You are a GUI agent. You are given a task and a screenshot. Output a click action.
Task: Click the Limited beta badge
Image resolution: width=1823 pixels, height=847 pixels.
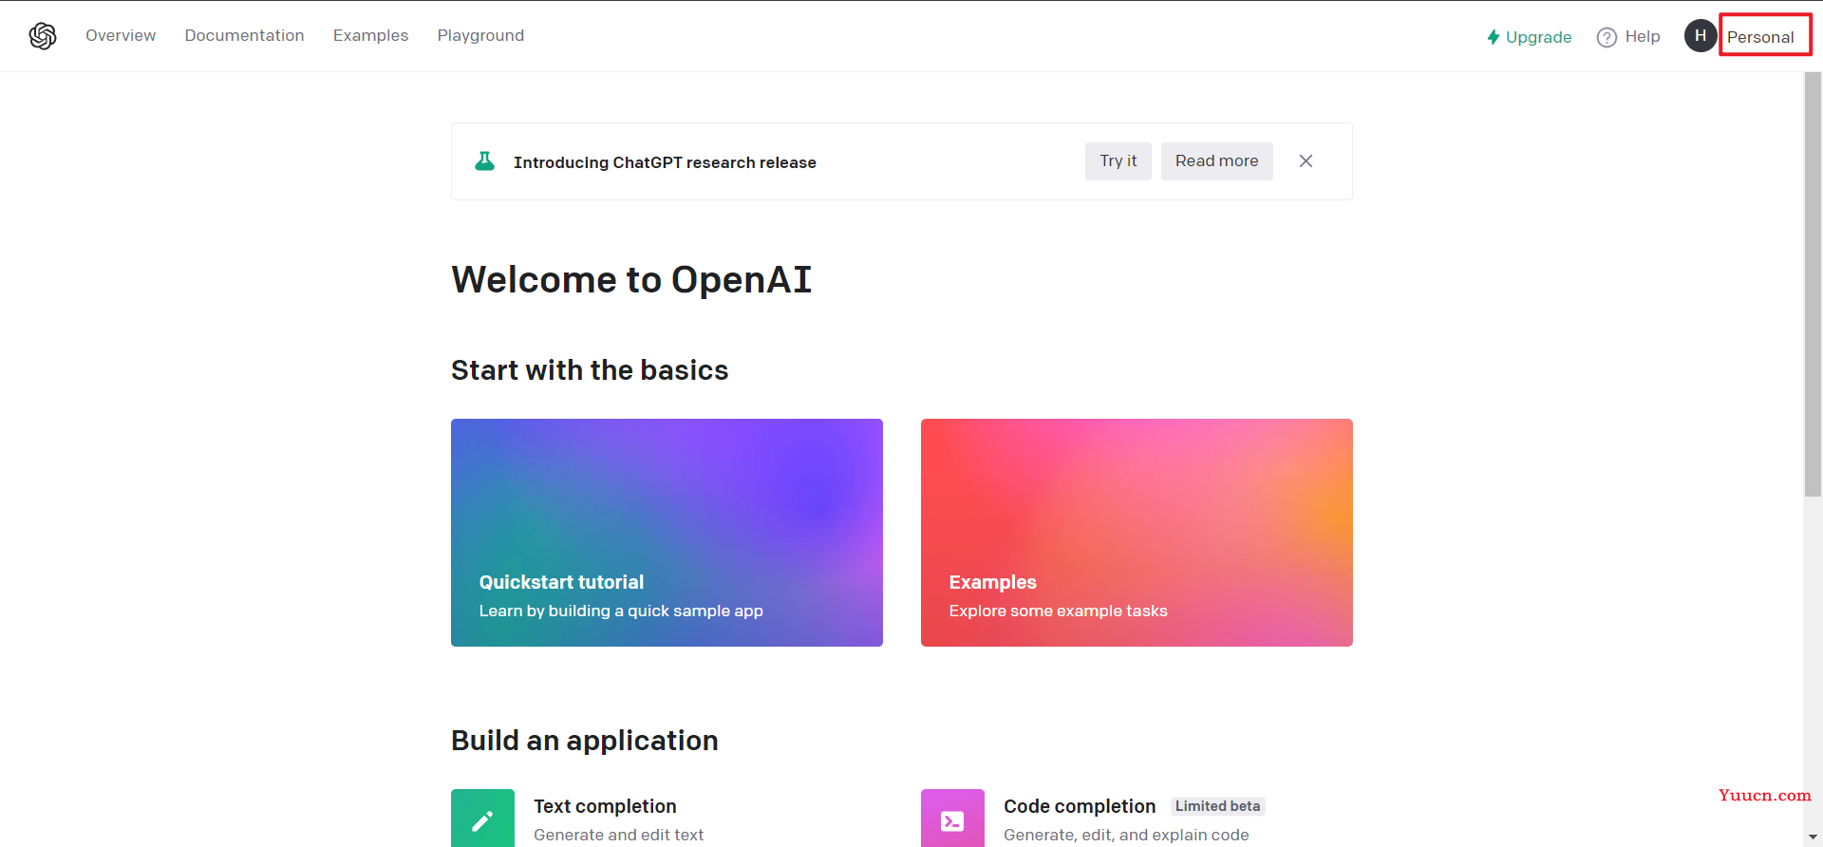pos(1217,806)
